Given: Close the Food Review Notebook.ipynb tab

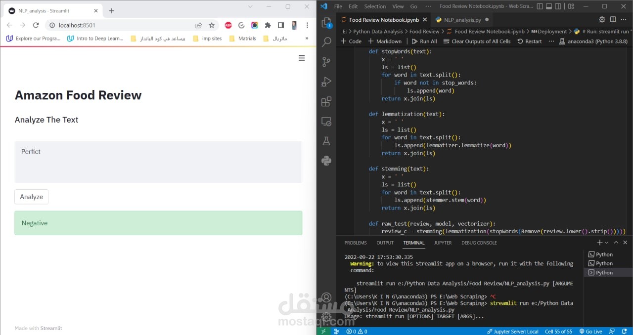Looking at the screenshot, I should pos(425,20).
